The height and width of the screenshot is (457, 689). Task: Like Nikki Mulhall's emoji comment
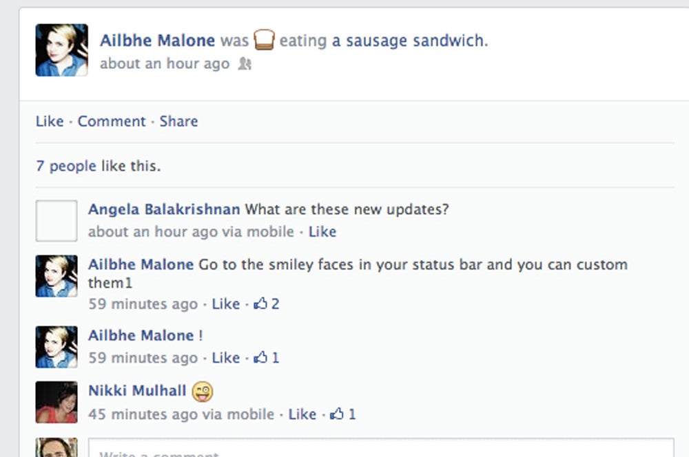click(x=302, y=414)
